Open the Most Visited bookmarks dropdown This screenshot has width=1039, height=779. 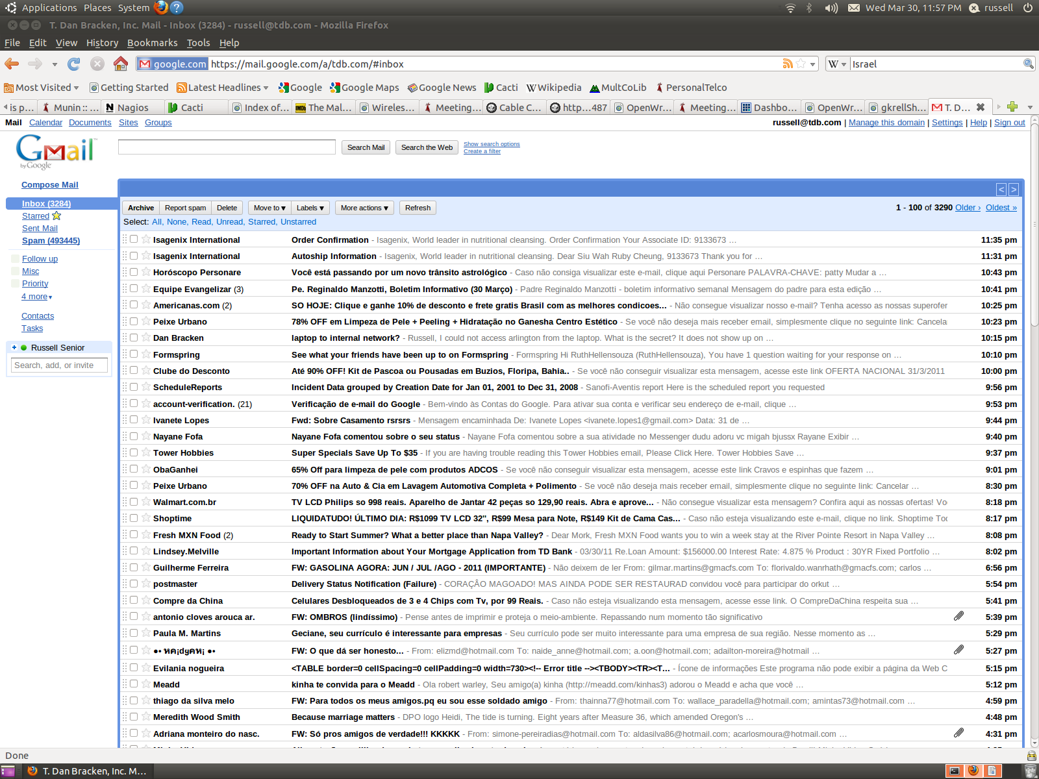pos(42,88)
